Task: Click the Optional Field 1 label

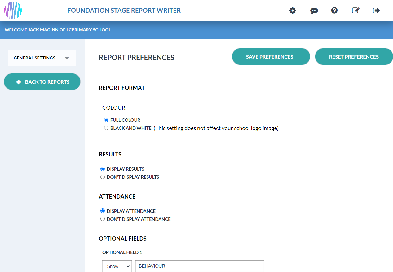Action: pos(122,252)
